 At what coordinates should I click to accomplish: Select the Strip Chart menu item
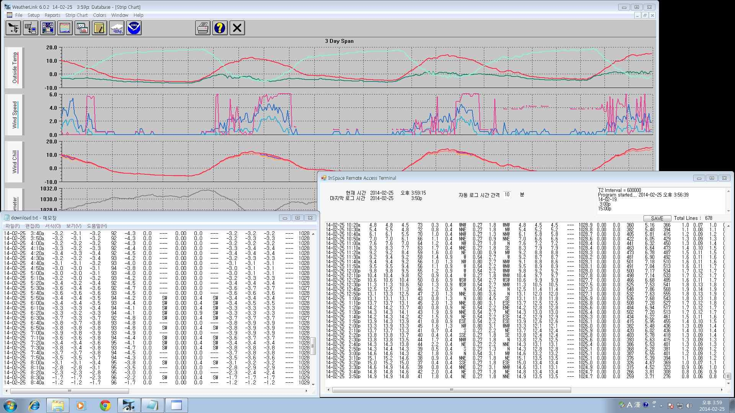[76, 15]
